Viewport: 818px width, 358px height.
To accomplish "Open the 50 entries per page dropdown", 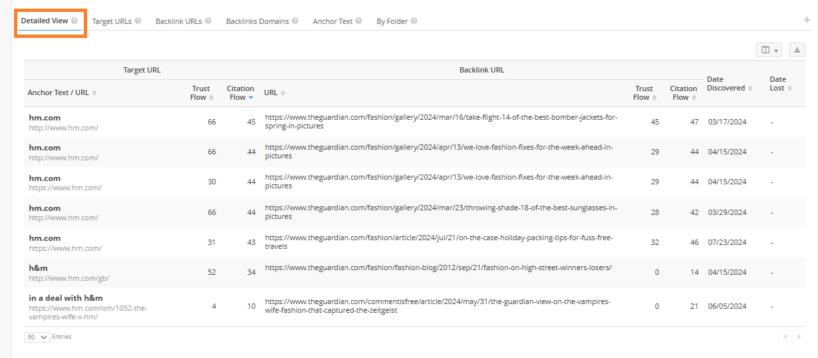I will (x=37, y=337).
